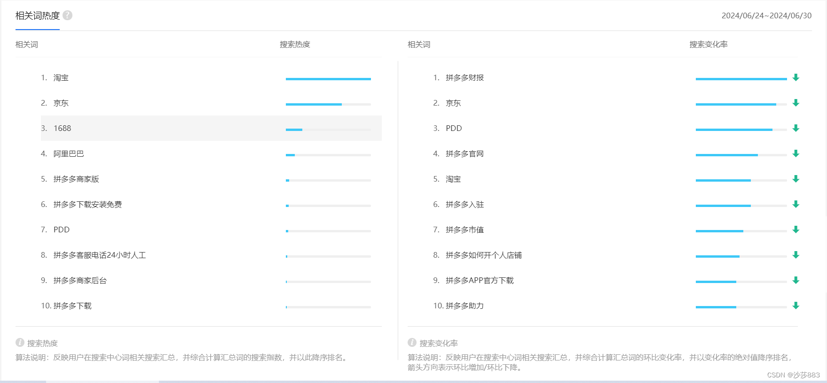Click the date range 2024/06/24~2024/06/30
Screen dimensions: 827x383
pos(766,15)
